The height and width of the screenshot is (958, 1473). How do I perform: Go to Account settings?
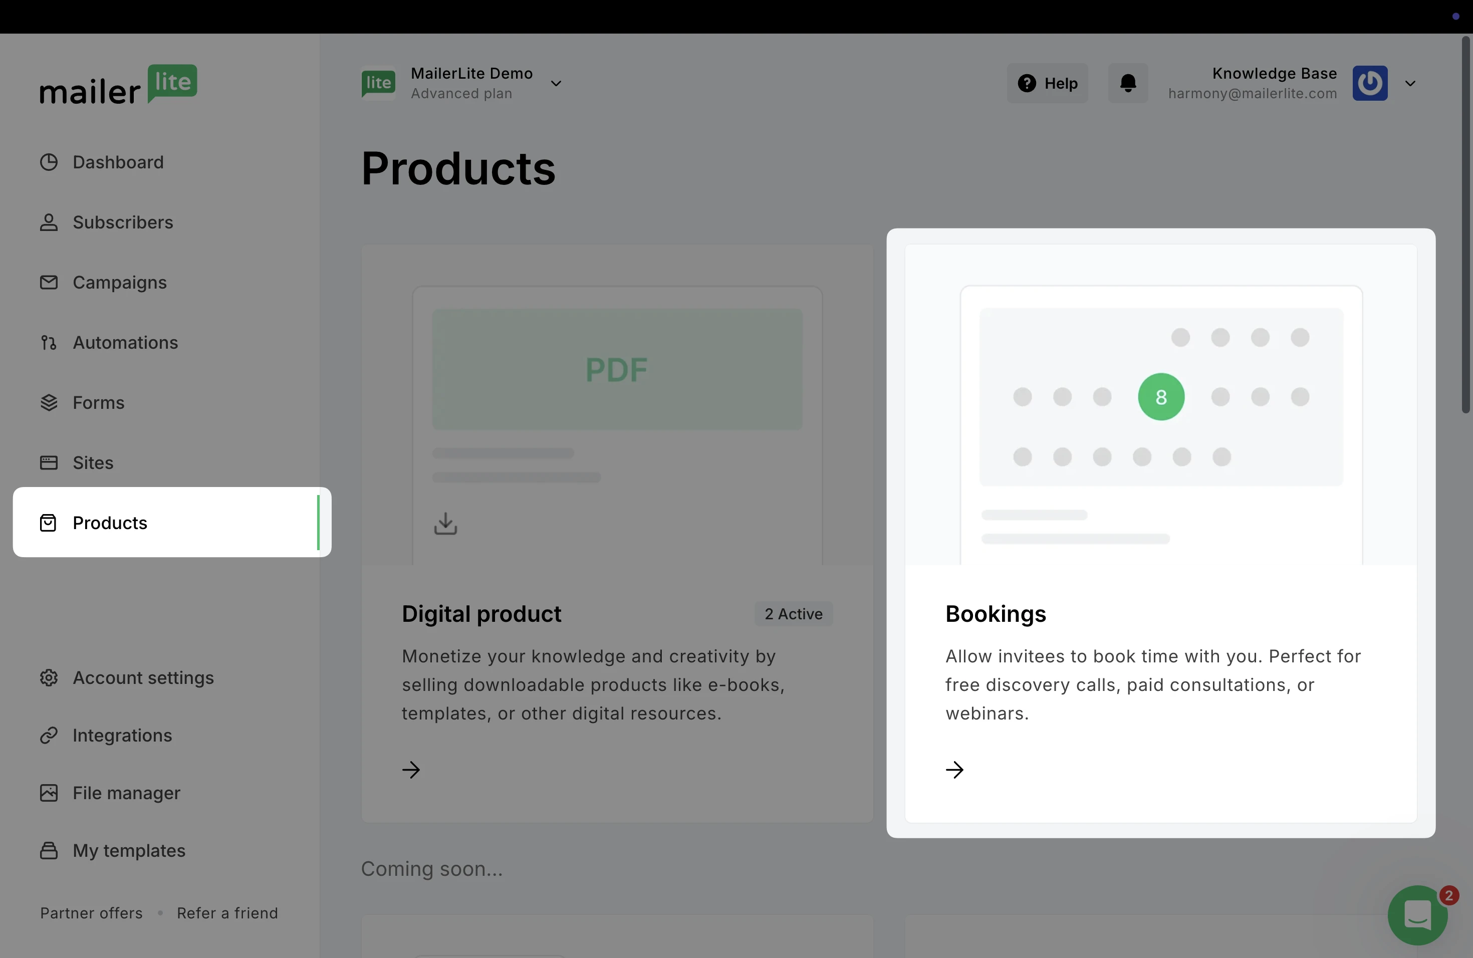pyautogui.click(x=143, y=677)
